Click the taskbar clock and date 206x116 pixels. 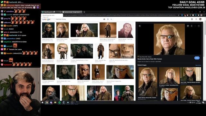tap(198, 102)
